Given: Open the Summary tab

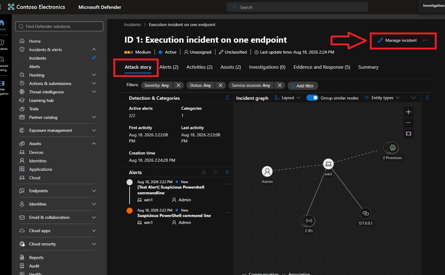Looking at the screenshot, I should [x=368, y=67].
